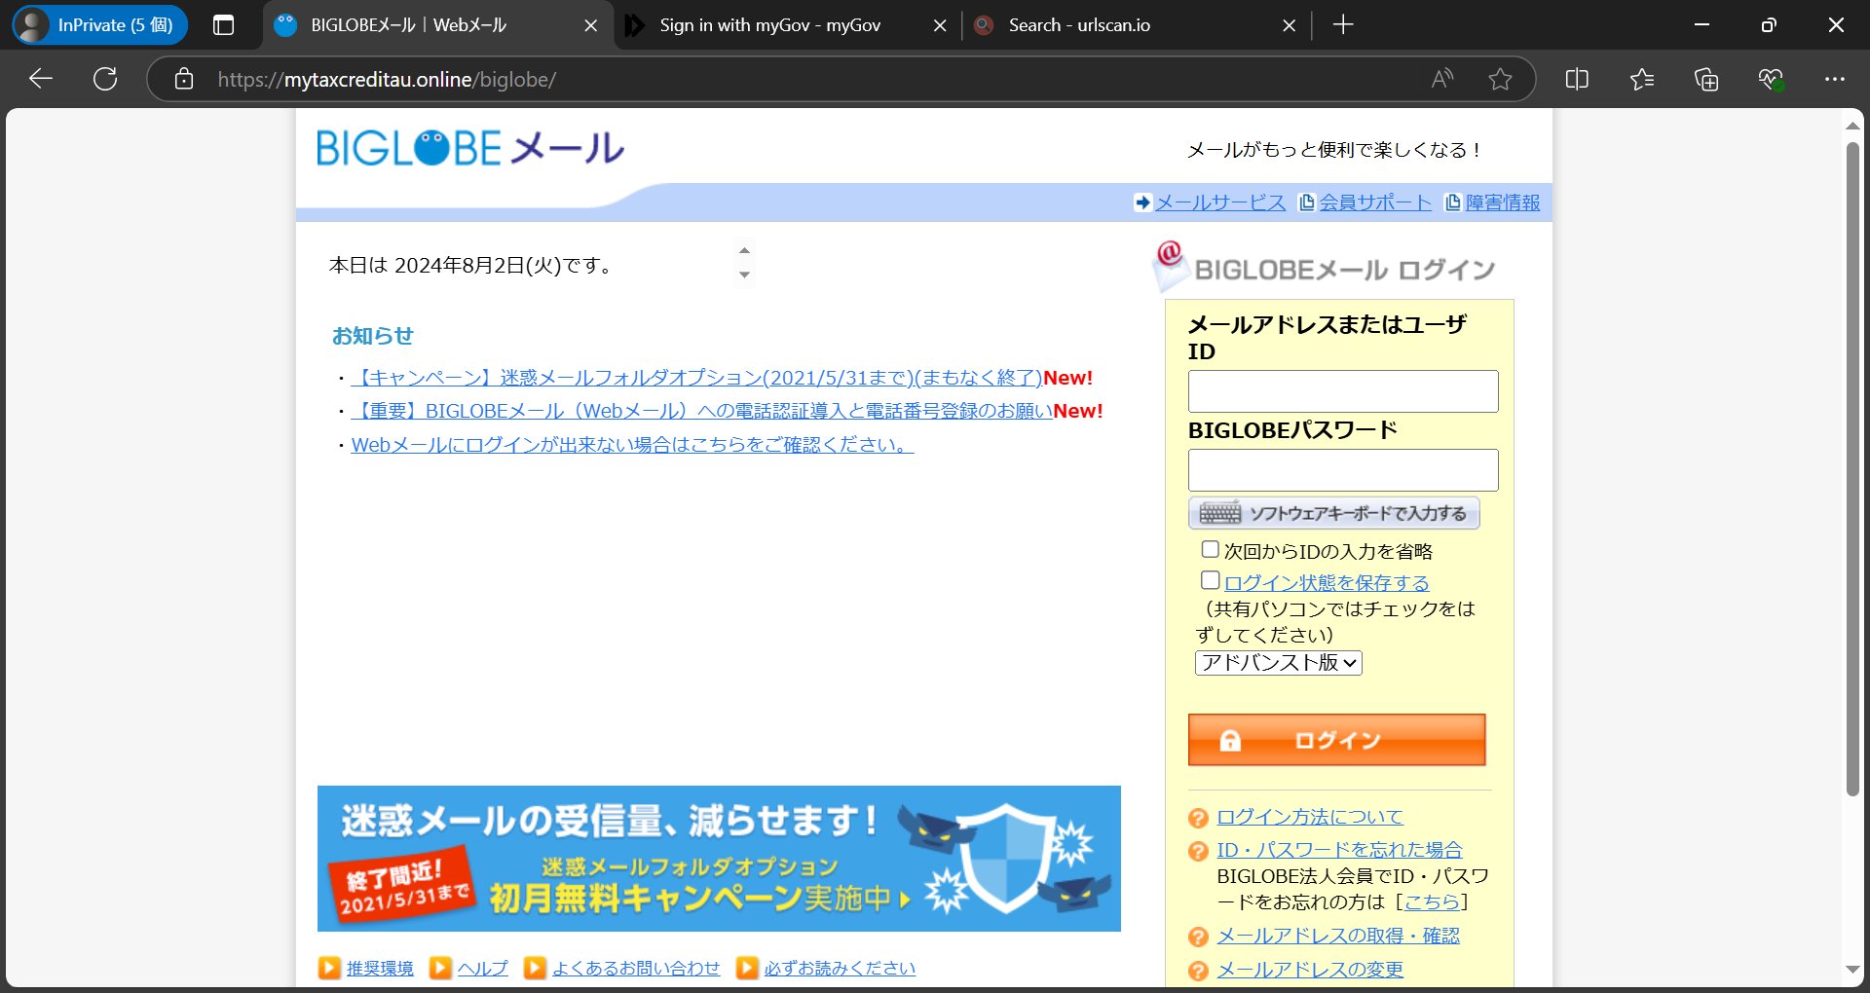Image resolution: width=1870 pixels, height=993 pixels.
Task: Click the Read aloud icon in address bar
Action: (x=1442, y=79)
